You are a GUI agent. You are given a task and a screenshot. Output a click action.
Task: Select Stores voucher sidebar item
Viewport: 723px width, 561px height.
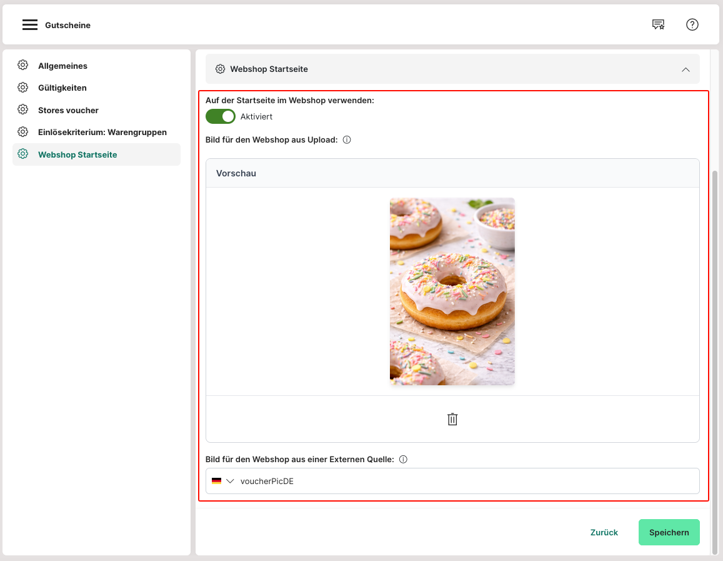point(68,110)
